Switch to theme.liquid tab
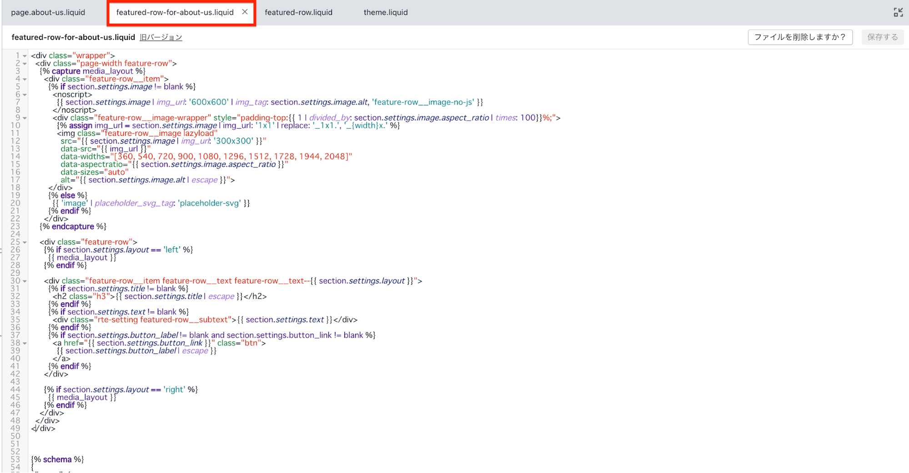 [x=386, y=12]
